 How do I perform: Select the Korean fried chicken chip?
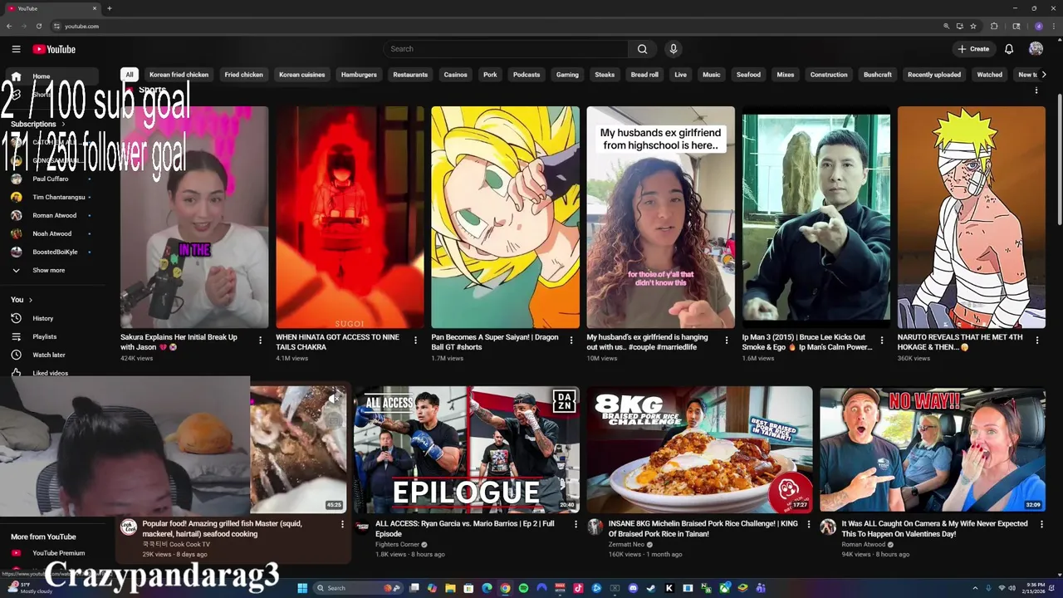point(179,75)
